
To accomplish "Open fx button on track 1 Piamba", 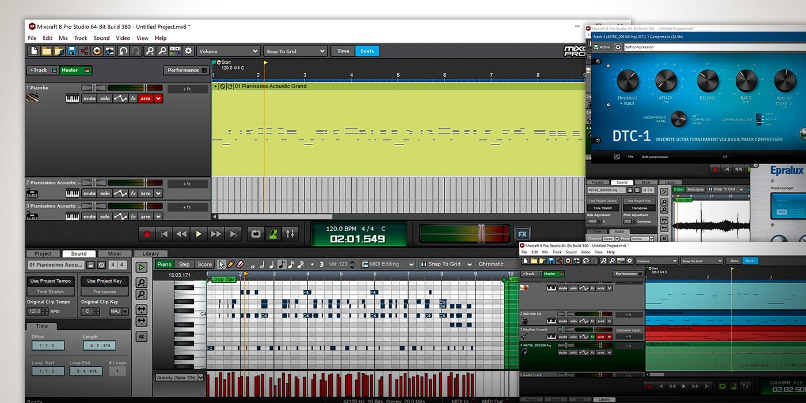I will click(133, 98).
